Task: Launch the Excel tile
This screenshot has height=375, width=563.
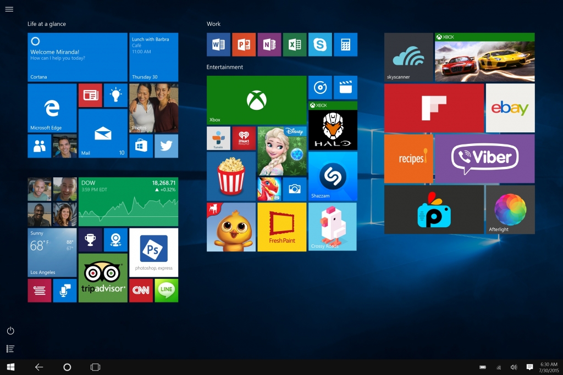Action: tap(295, 44)
